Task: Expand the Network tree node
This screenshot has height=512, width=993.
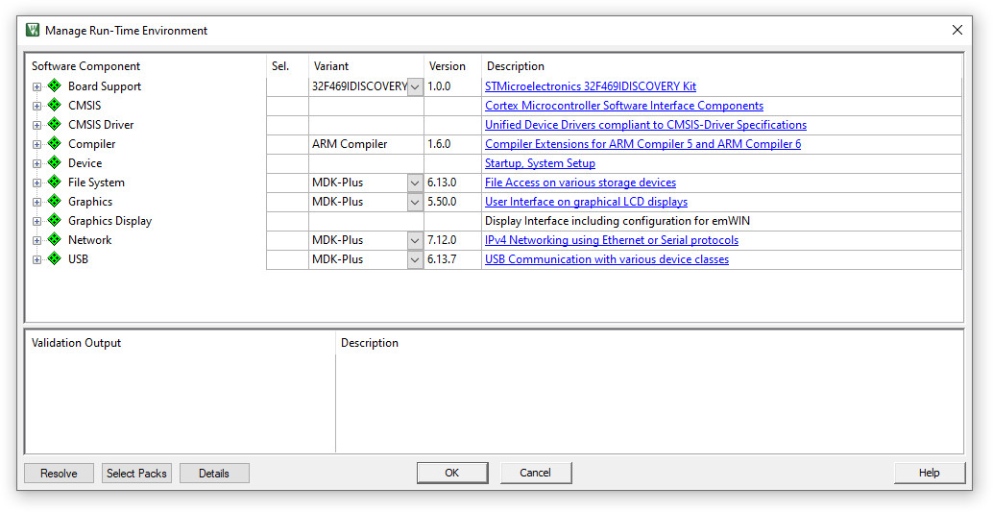Action: click(x=36, y=241)
